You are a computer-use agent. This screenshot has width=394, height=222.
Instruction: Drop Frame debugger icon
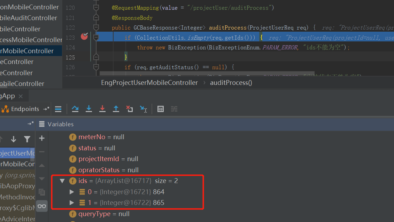click(129, 109)
